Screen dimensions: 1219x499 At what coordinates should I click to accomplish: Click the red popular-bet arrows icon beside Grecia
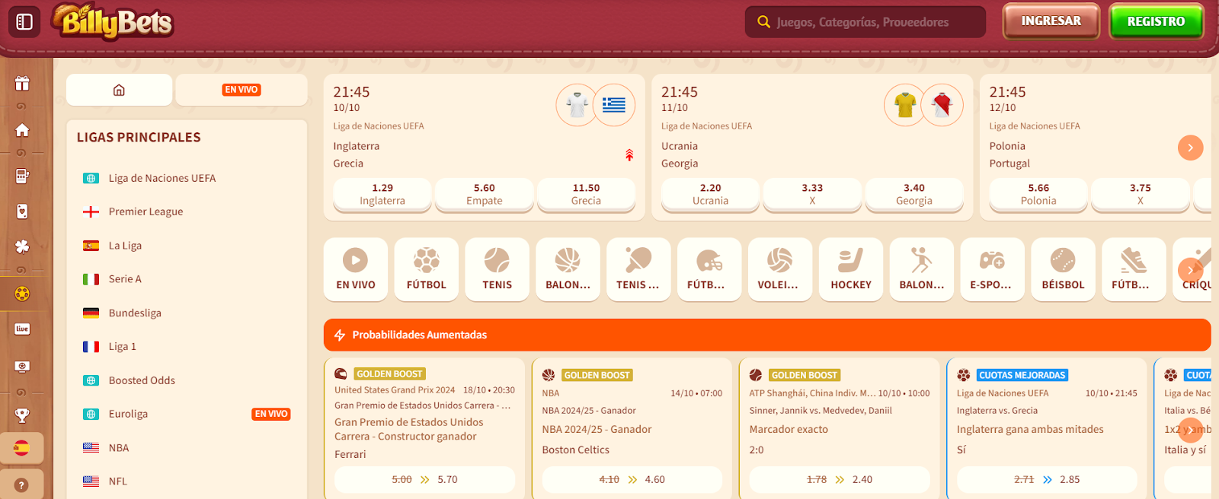[x=629, y=155]
